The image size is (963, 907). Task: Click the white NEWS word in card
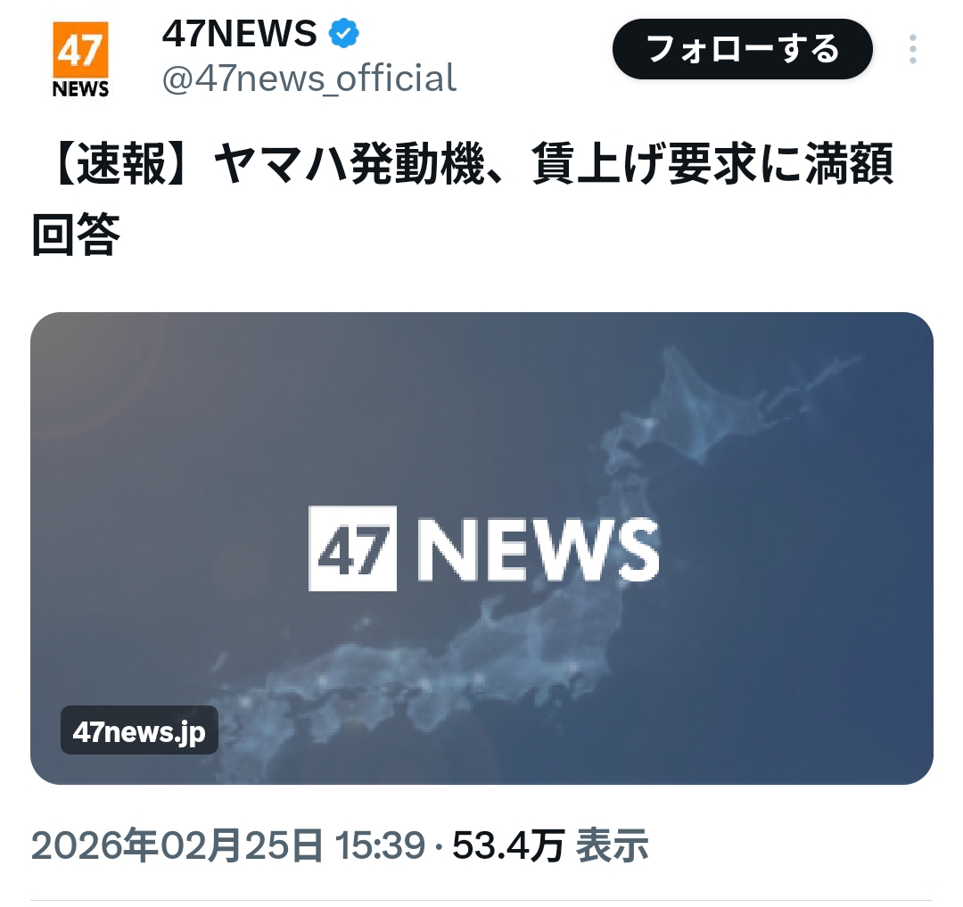coord(538,549)
